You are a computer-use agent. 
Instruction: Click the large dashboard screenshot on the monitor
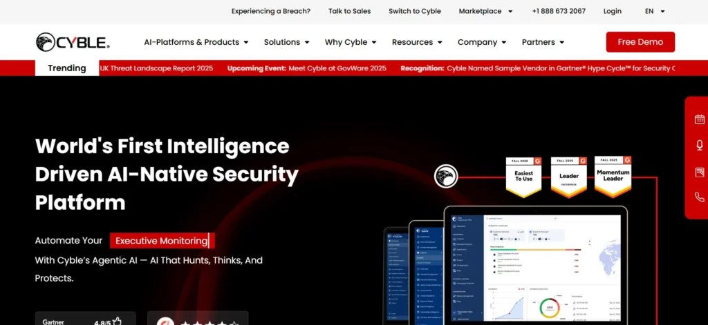click(536, 268)
